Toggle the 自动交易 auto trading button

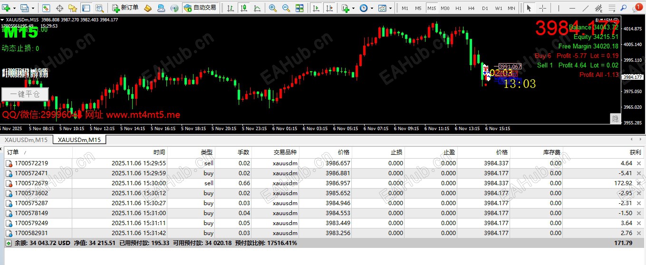[200, 8]
